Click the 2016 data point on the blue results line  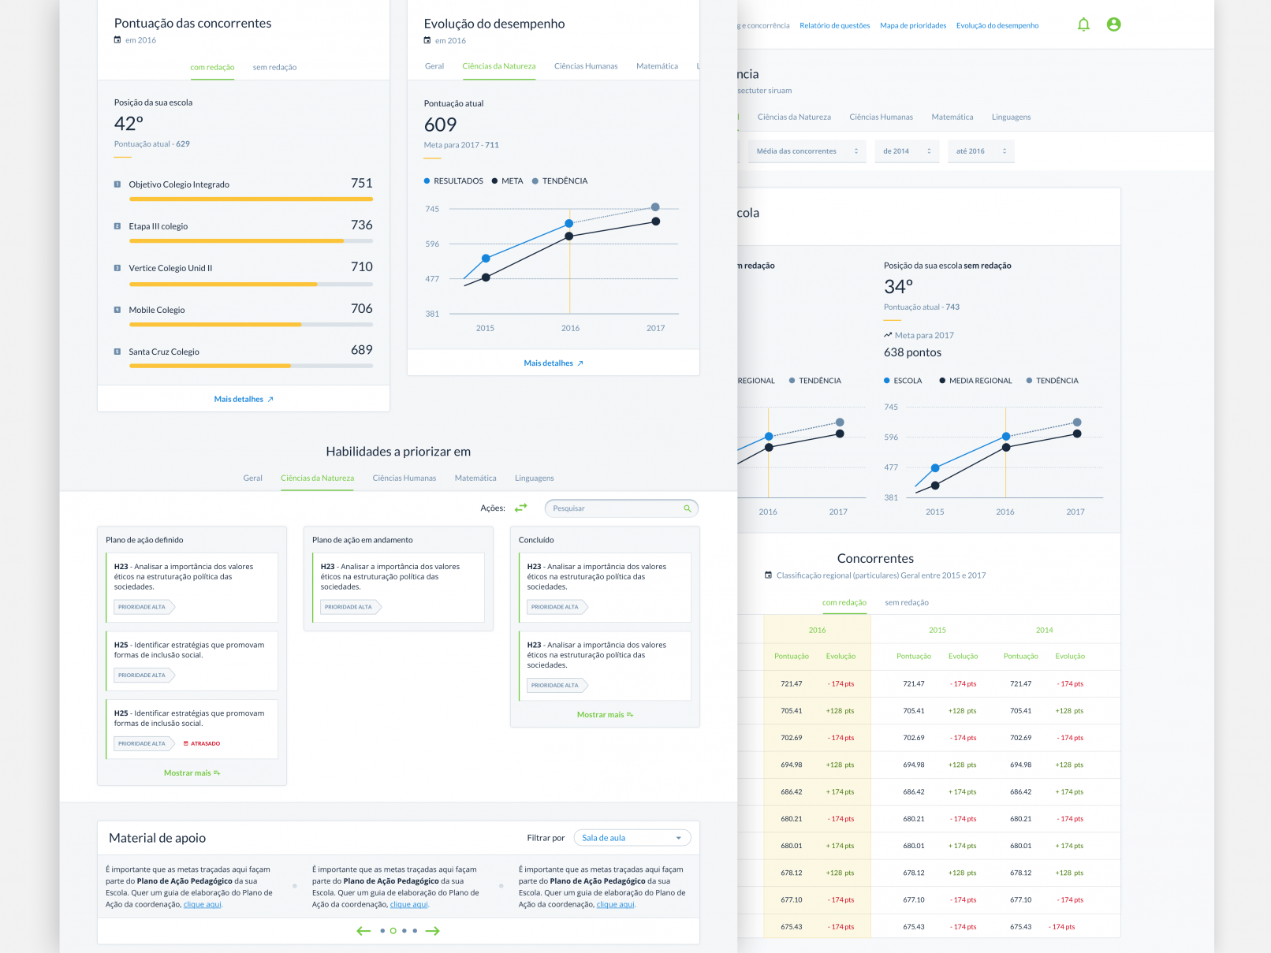point(569,224)
